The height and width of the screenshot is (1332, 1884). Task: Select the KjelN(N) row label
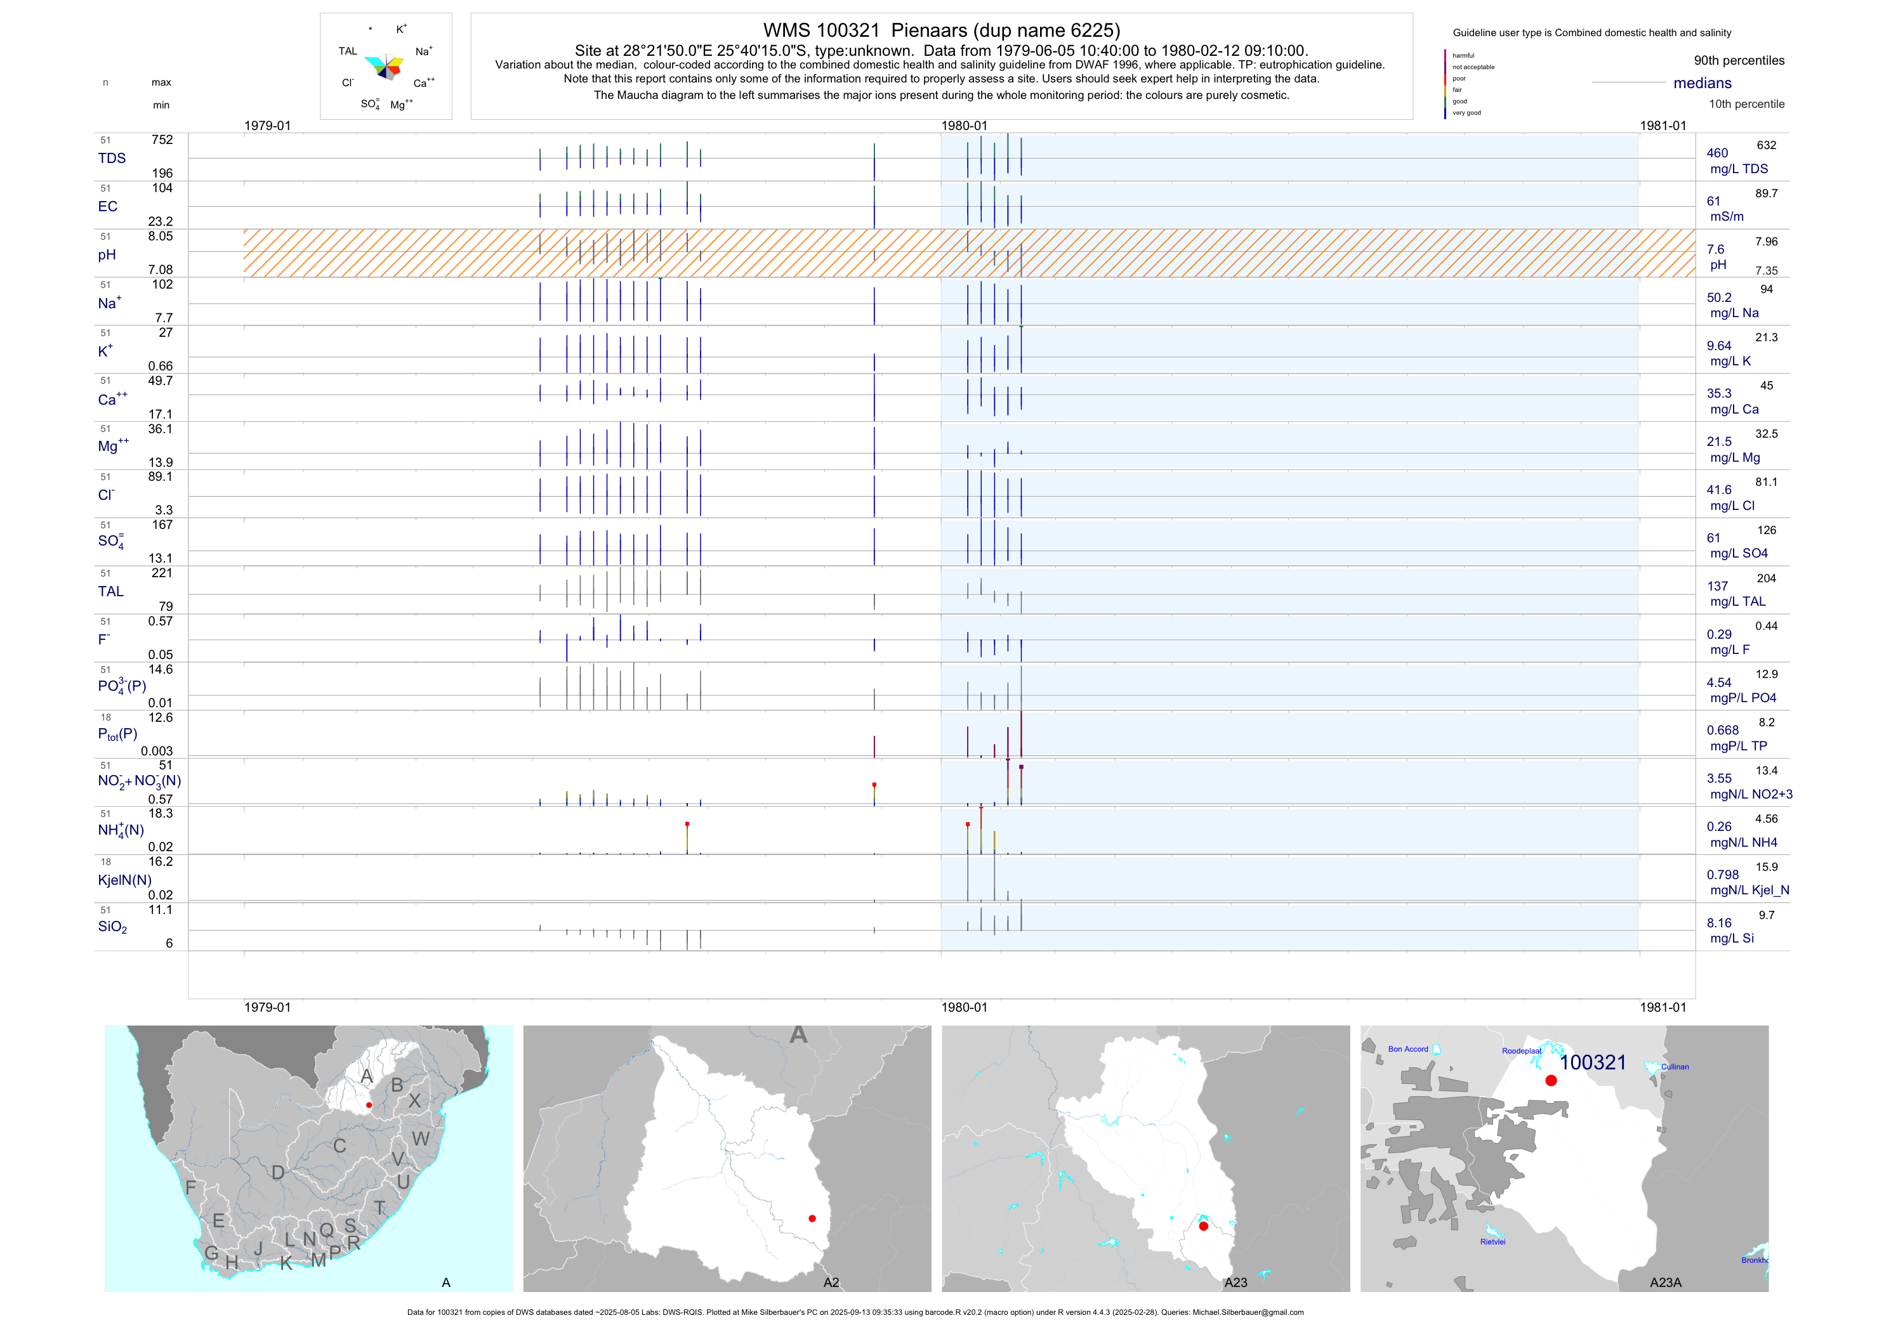(x=125, y=880)
